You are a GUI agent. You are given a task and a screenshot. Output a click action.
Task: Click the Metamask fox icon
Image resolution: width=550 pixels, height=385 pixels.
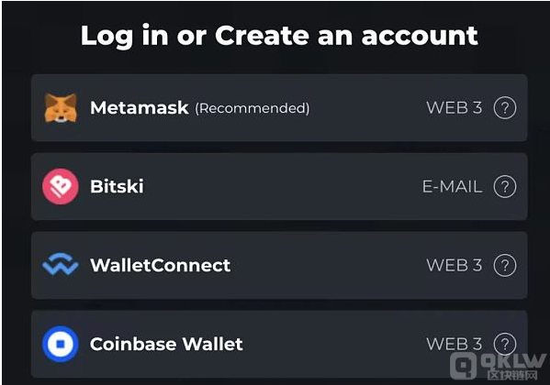(61, 108)
